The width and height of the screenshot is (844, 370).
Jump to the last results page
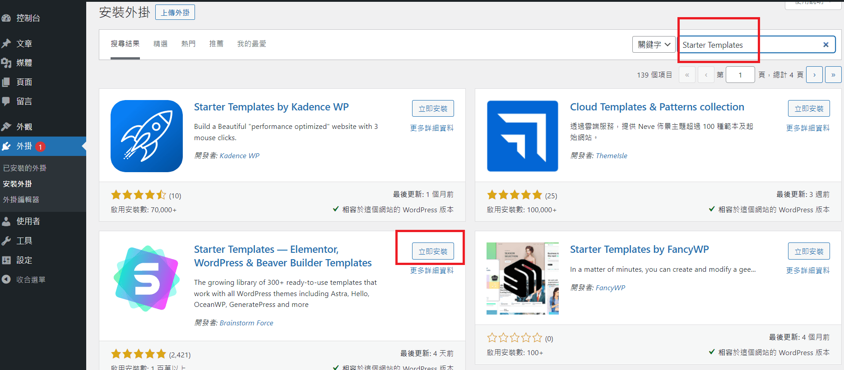coord(833,75)
